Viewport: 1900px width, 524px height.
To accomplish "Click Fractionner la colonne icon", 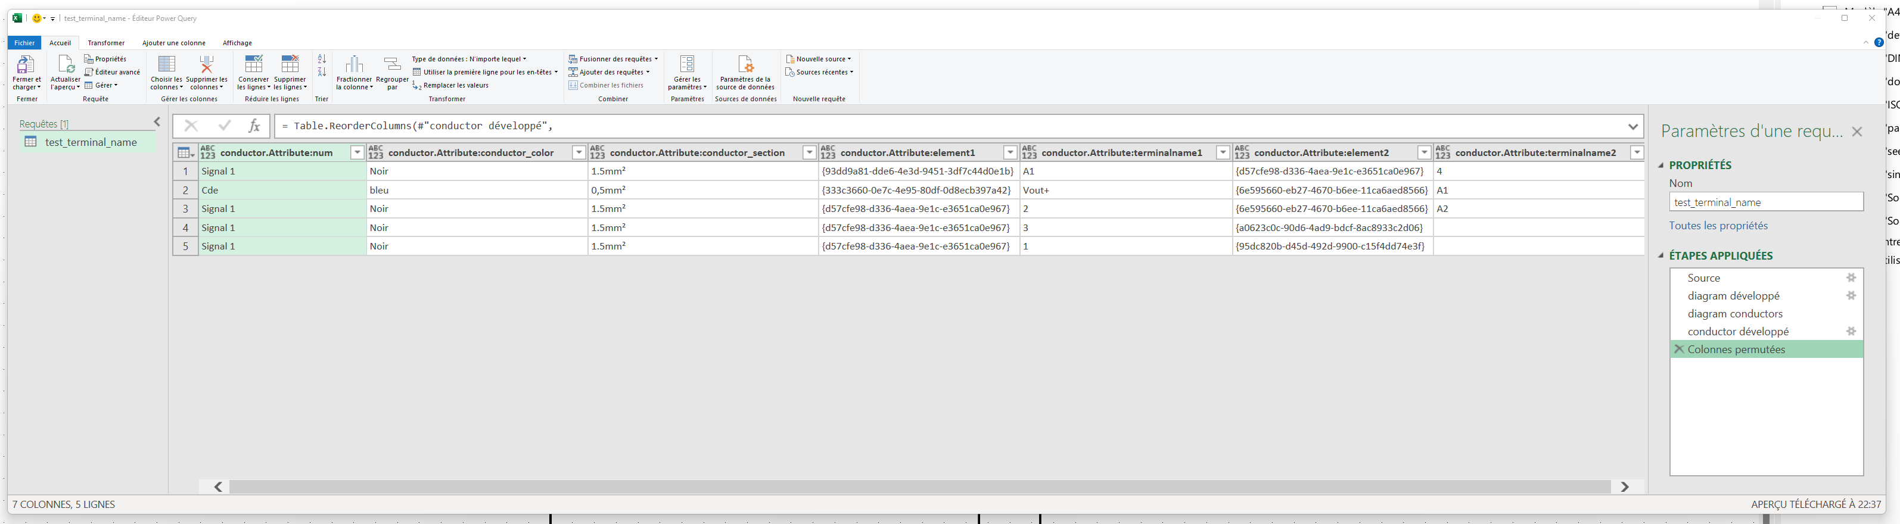I will click(x=354, y=65).
